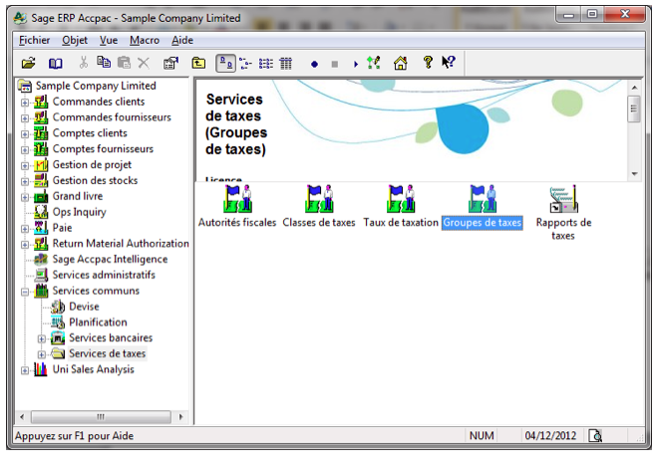The width and height of the screenshot is (658, 456).
Task: Click the Devise currency icon in tree
Action: click(x=58, y=307)
